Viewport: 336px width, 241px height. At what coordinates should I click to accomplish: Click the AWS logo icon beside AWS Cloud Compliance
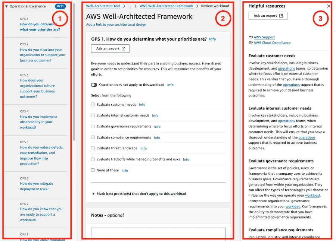[251, 42]
